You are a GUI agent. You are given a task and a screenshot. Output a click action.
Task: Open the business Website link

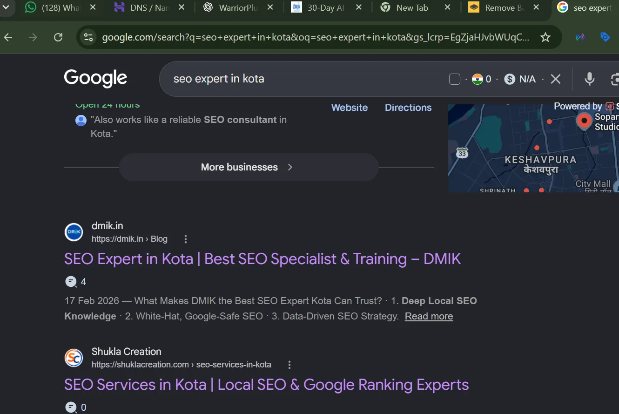coord(350,108)
